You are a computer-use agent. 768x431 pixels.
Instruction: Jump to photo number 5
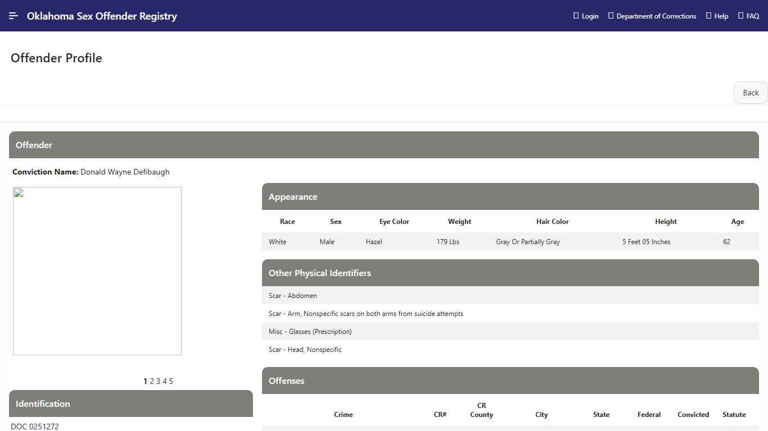(171, 381)
